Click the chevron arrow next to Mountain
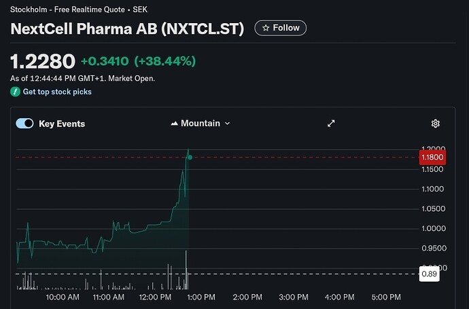The height and width of the screenshot is (309, 469). pos(227,124)
